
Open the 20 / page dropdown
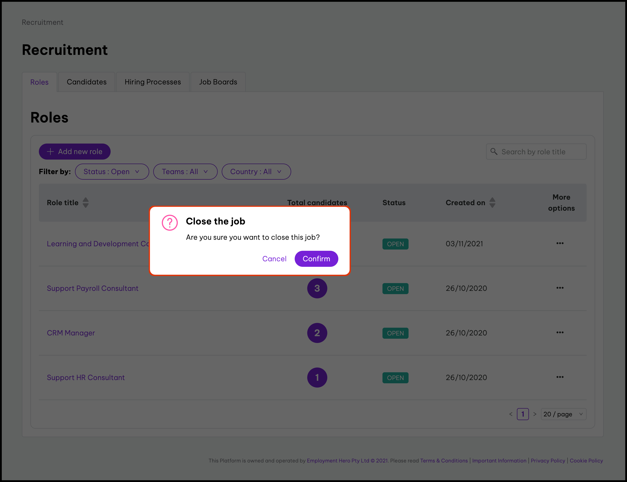[x=563, y=414]
